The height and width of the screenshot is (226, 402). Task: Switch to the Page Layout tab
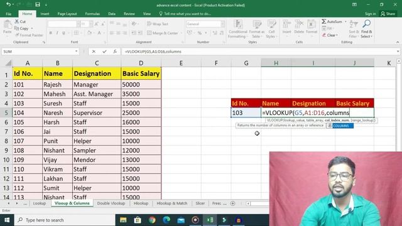coord(67,14)
